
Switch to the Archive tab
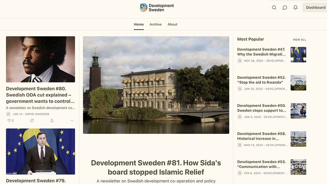coord(156,24)
